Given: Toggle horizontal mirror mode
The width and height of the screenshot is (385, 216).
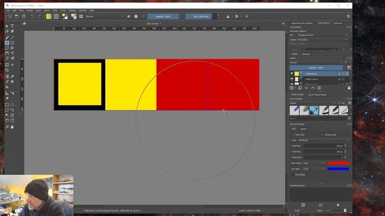Looking at the screenshot, I should point(228,16).
